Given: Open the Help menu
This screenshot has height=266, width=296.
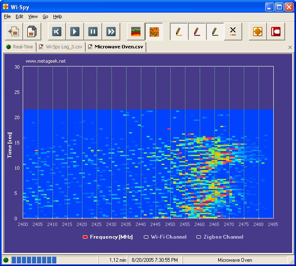Looking at the screenshot, I should (58, 17).
